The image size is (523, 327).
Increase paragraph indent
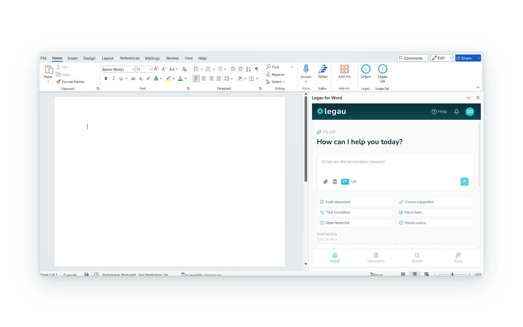coord(240,69)
